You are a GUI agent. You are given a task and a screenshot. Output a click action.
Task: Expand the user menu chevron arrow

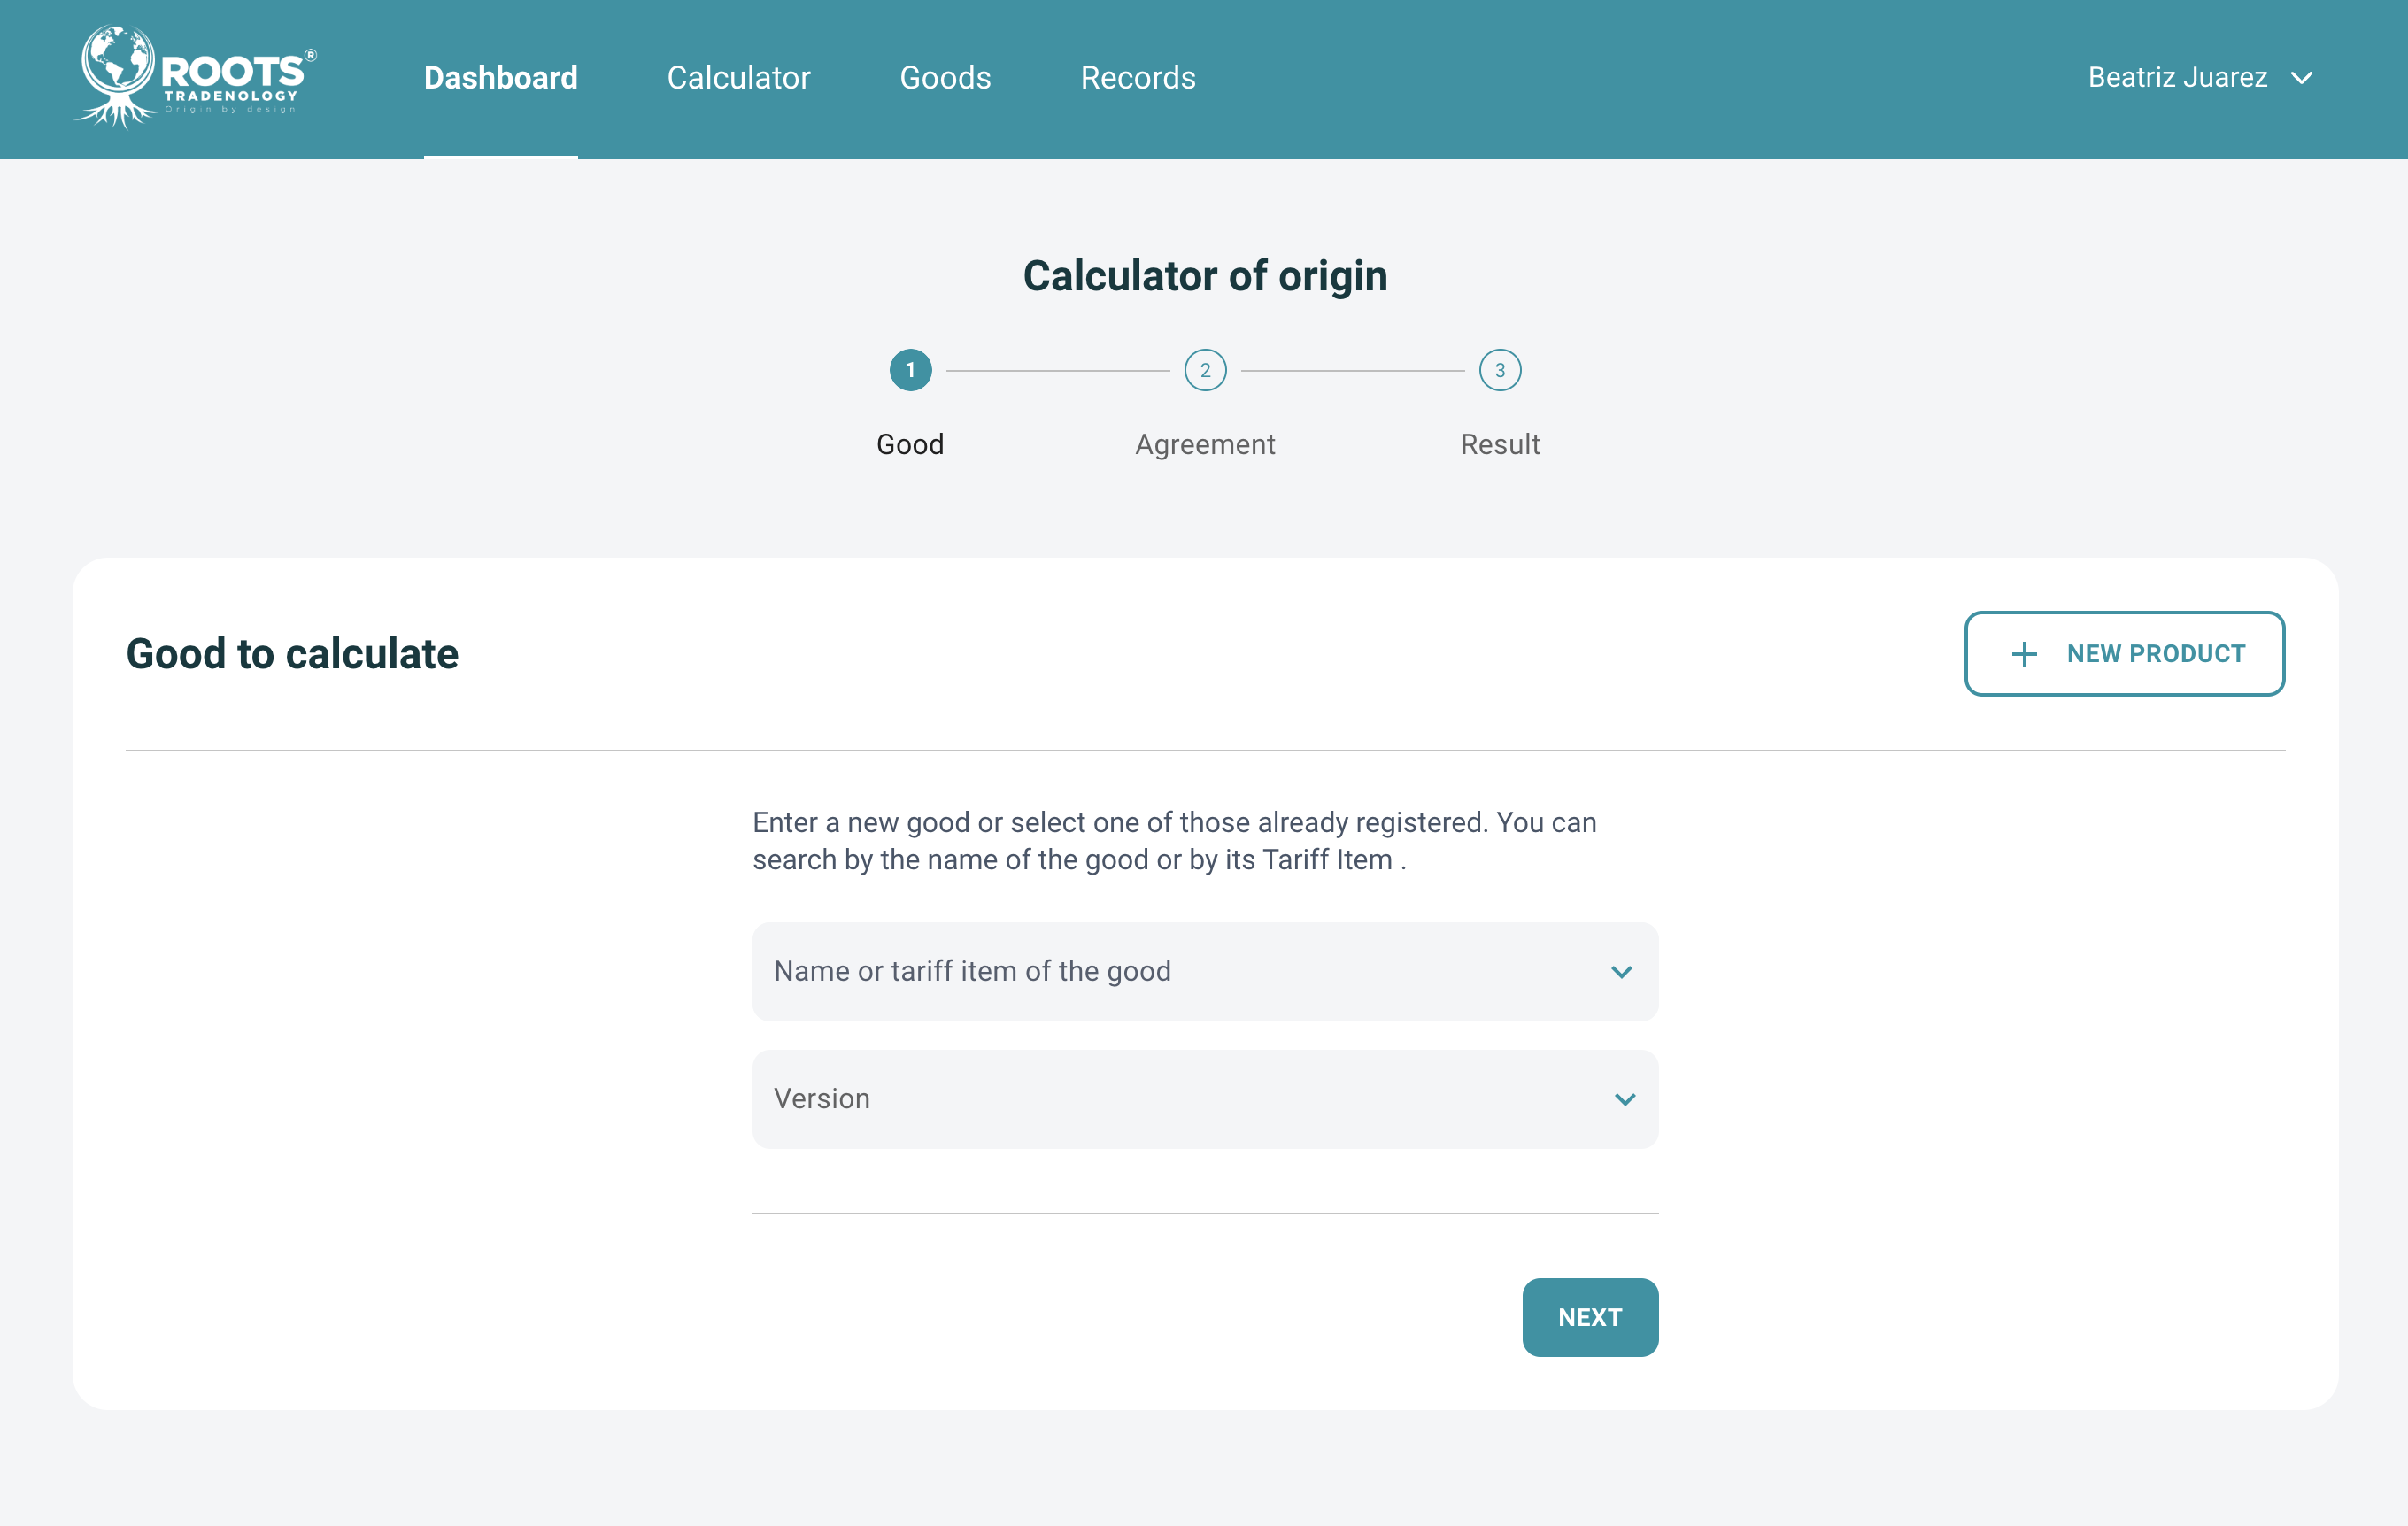(x=2302, y=78)
